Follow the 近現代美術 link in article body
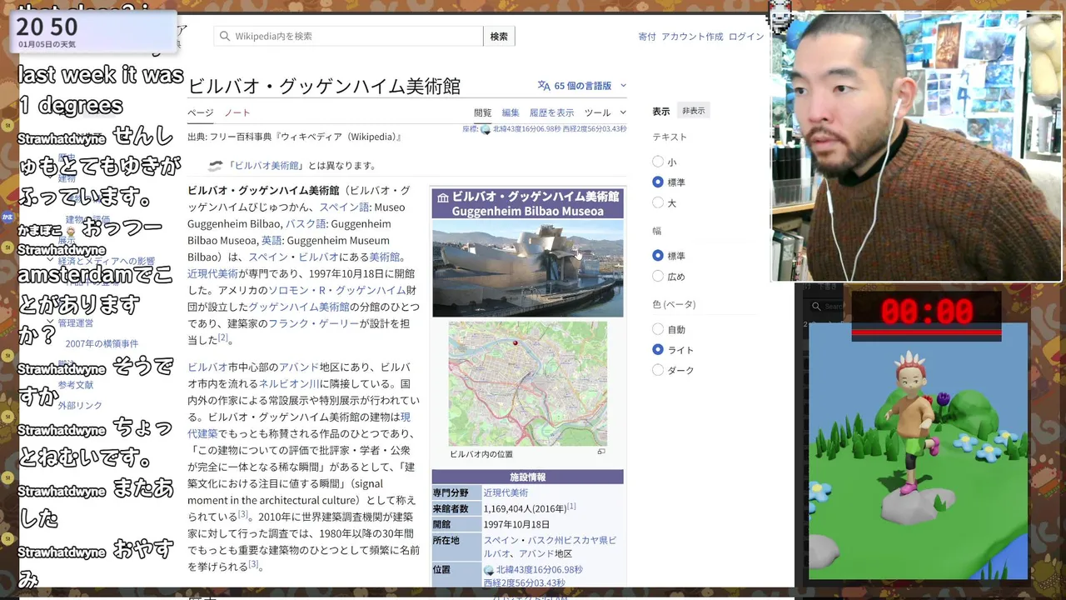The height and width of the screenshot is (600, 1066). pos(212,273)
